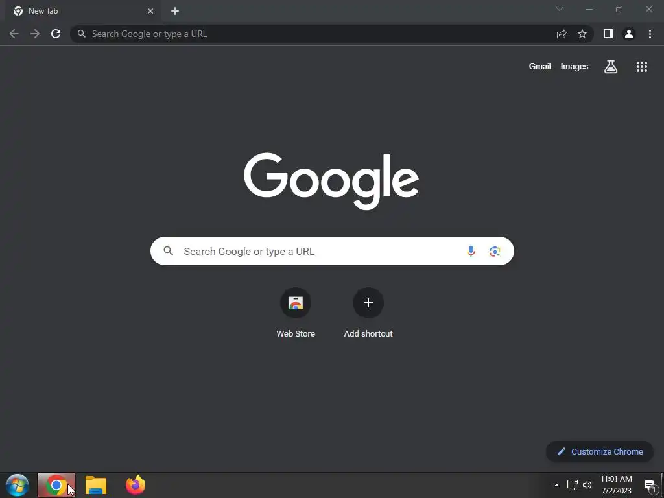This screenshot has width=664, height=498.
Task: Open Search Labs flask icon
Action: click(611, 67)
